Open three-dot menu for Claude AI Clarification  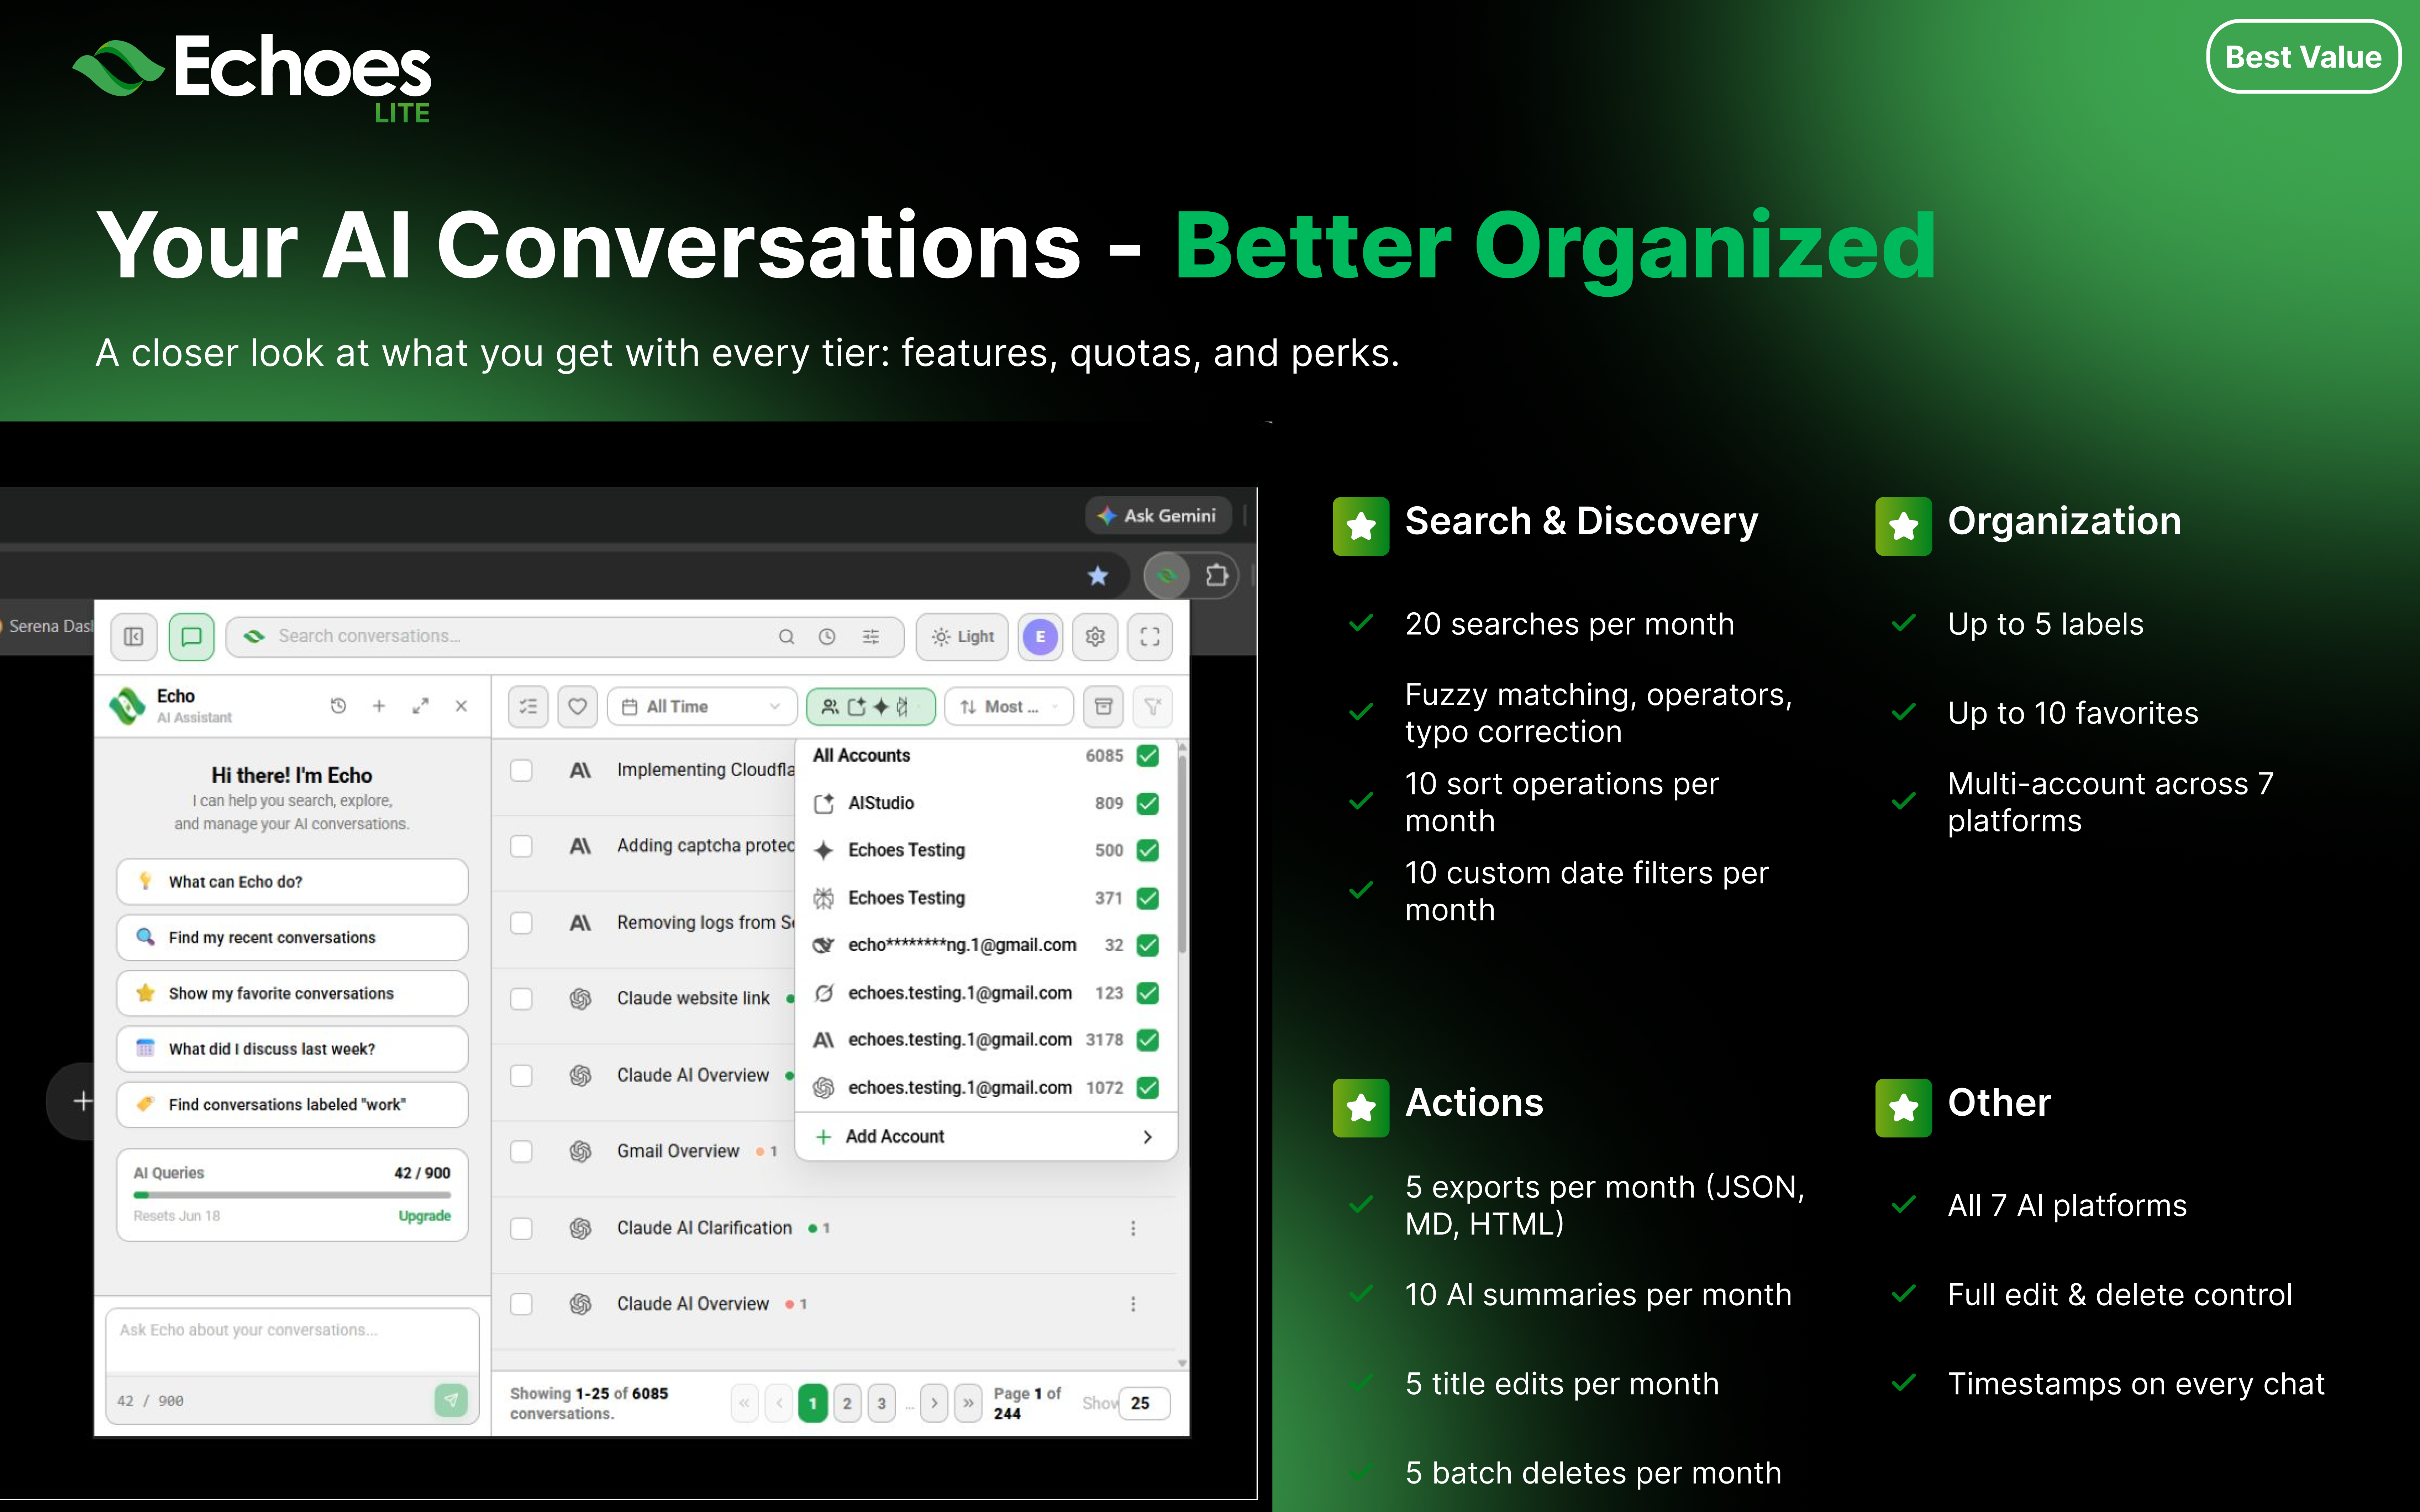coord(1133,1228)
